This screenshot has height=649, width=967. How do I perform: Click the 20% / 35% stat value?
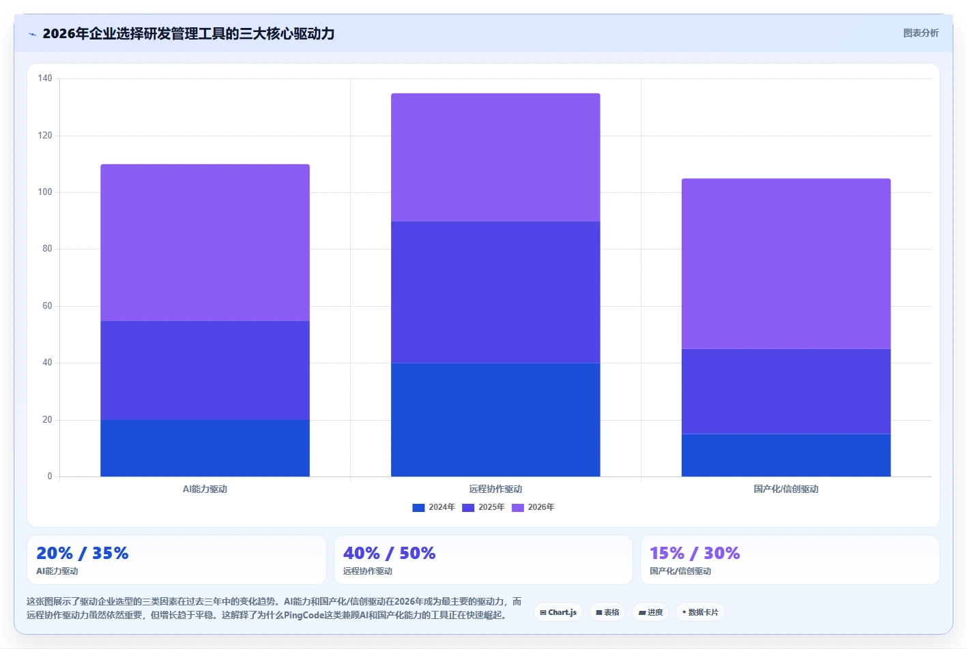coord(83,553)
